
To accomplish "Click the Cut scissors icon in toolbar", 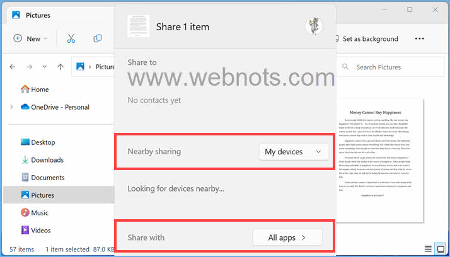I will (71, 38).
